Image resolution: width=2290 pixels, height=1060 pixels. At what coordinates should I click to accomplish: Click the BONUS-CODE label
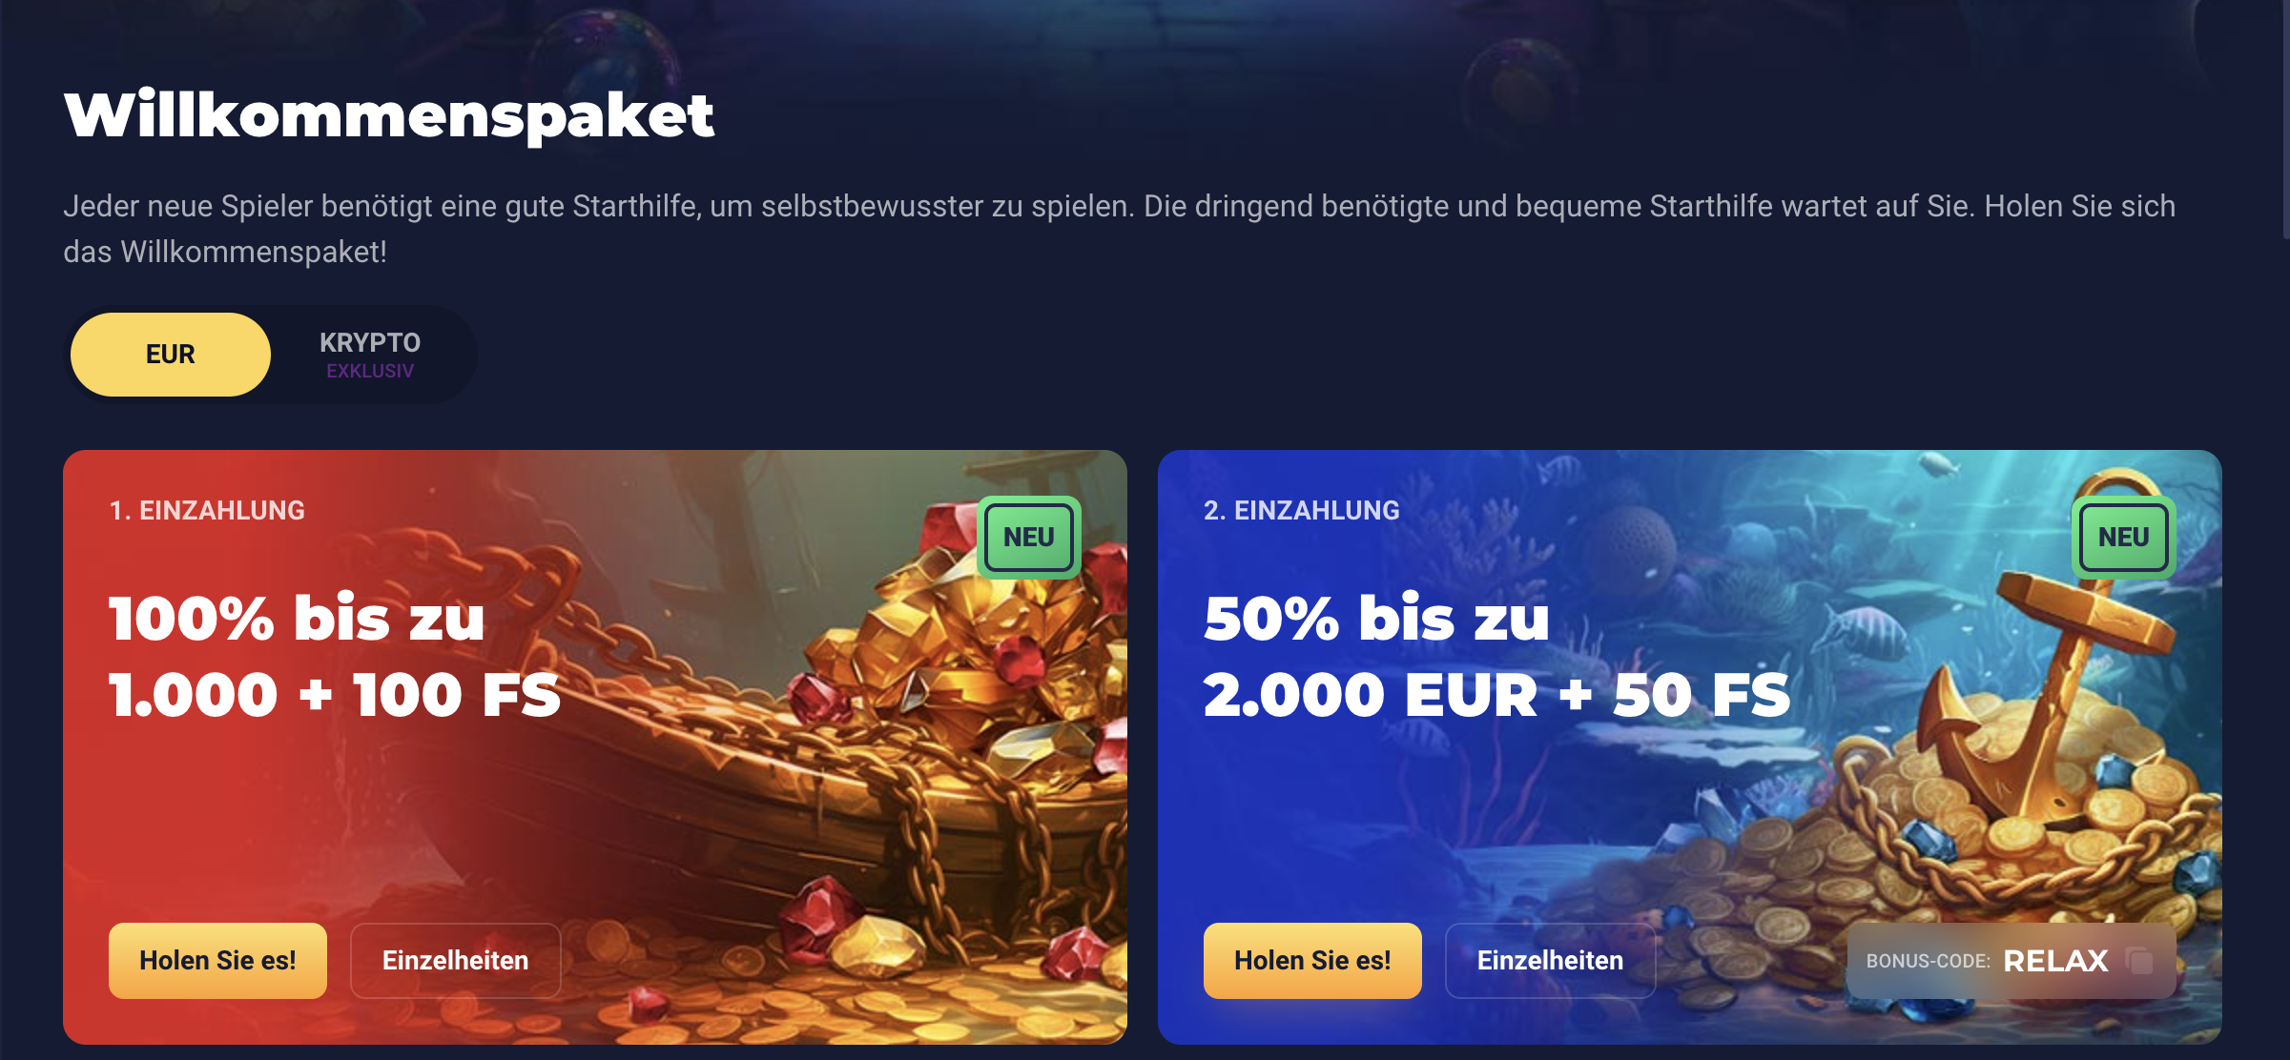pyautogui.click(x=1928, y=961)
